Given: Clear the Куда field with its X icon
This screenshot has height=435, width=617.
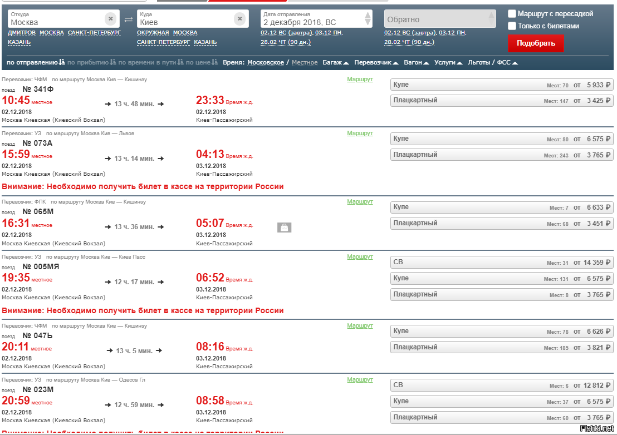Looking at the screenshot, I should pyautogui.click(x=239, y=18).
